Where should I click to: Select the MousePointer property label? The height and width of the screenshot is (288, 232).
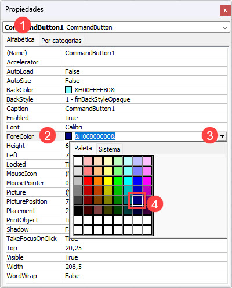tap(26, 183)
